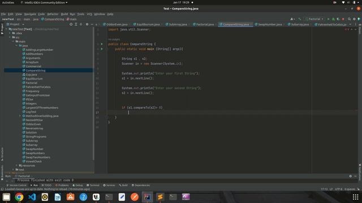Switch to the OddorEven.java tab

click(x=117, y=24)
